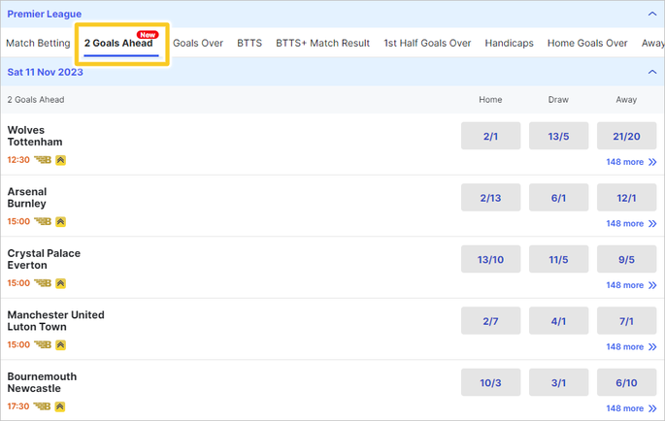Back Everton away at 9/5
This screenshot has width=665, height=421.
coord(626,259)
